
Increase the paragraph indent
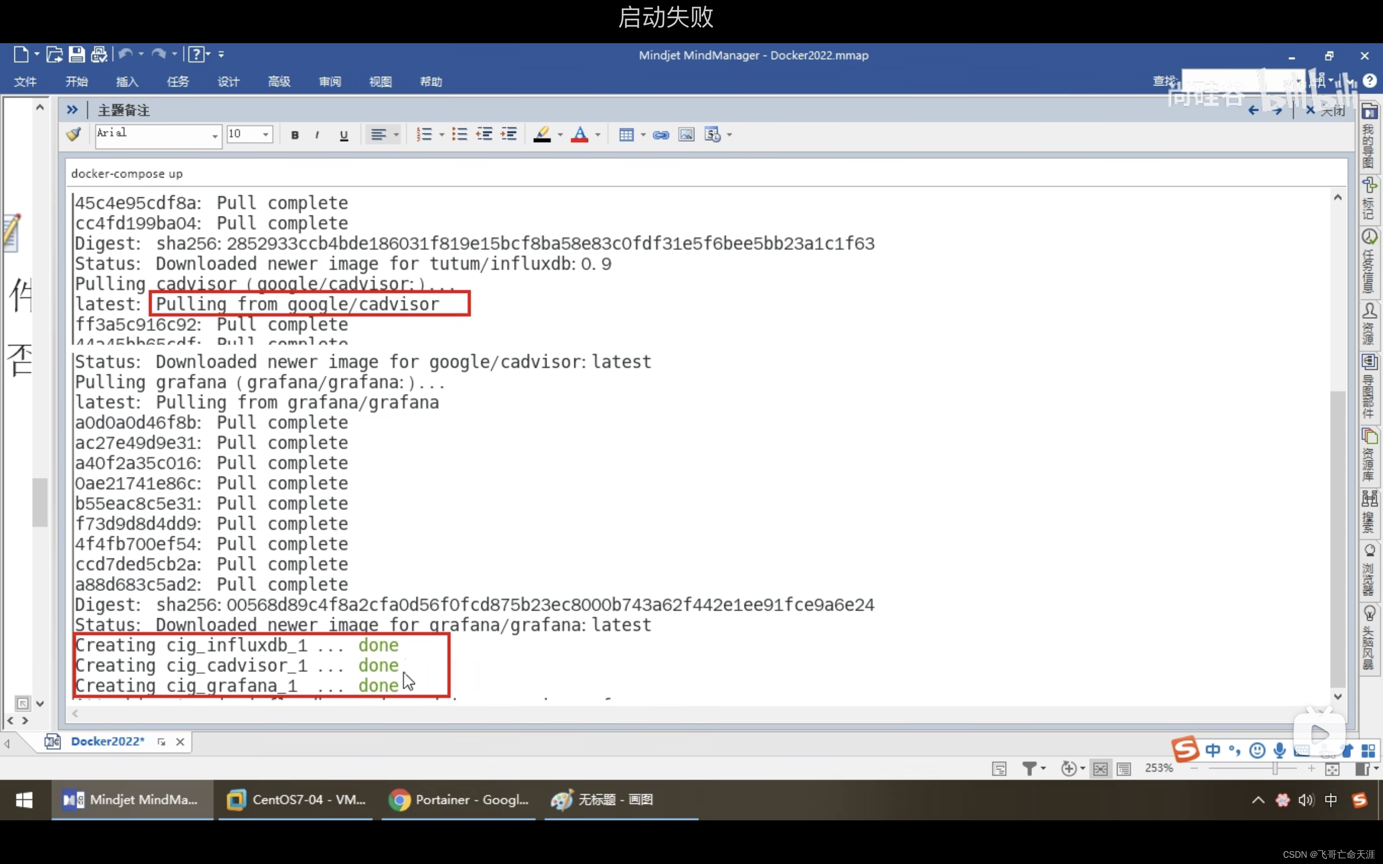coord(509,134)
